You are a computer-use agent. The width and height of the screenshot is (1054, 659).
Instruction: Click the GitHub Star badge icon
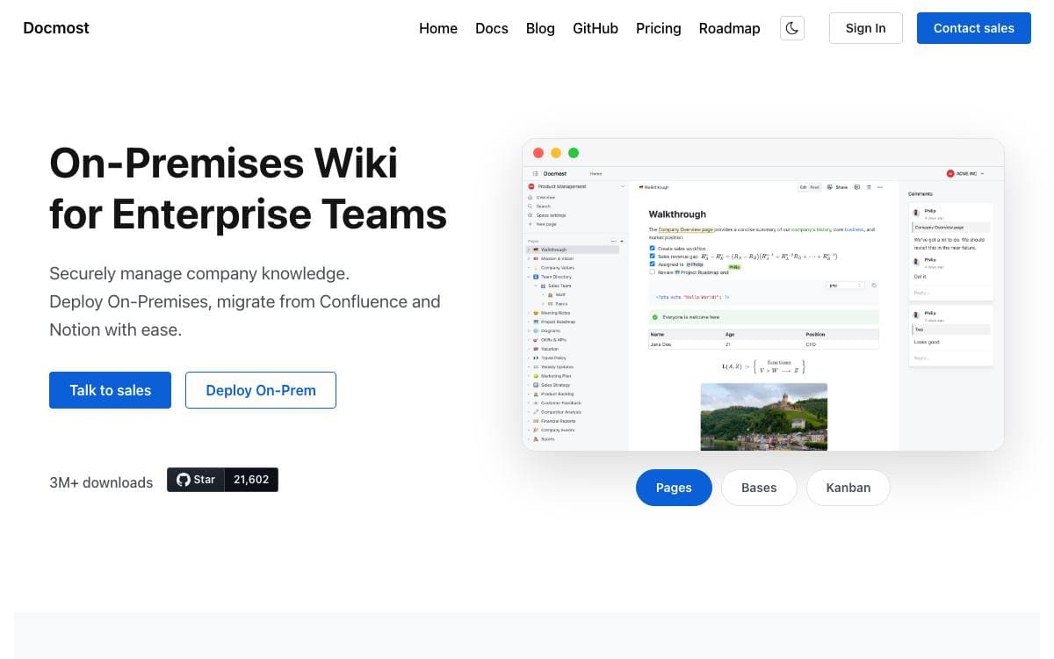click(x=184, y=480)
